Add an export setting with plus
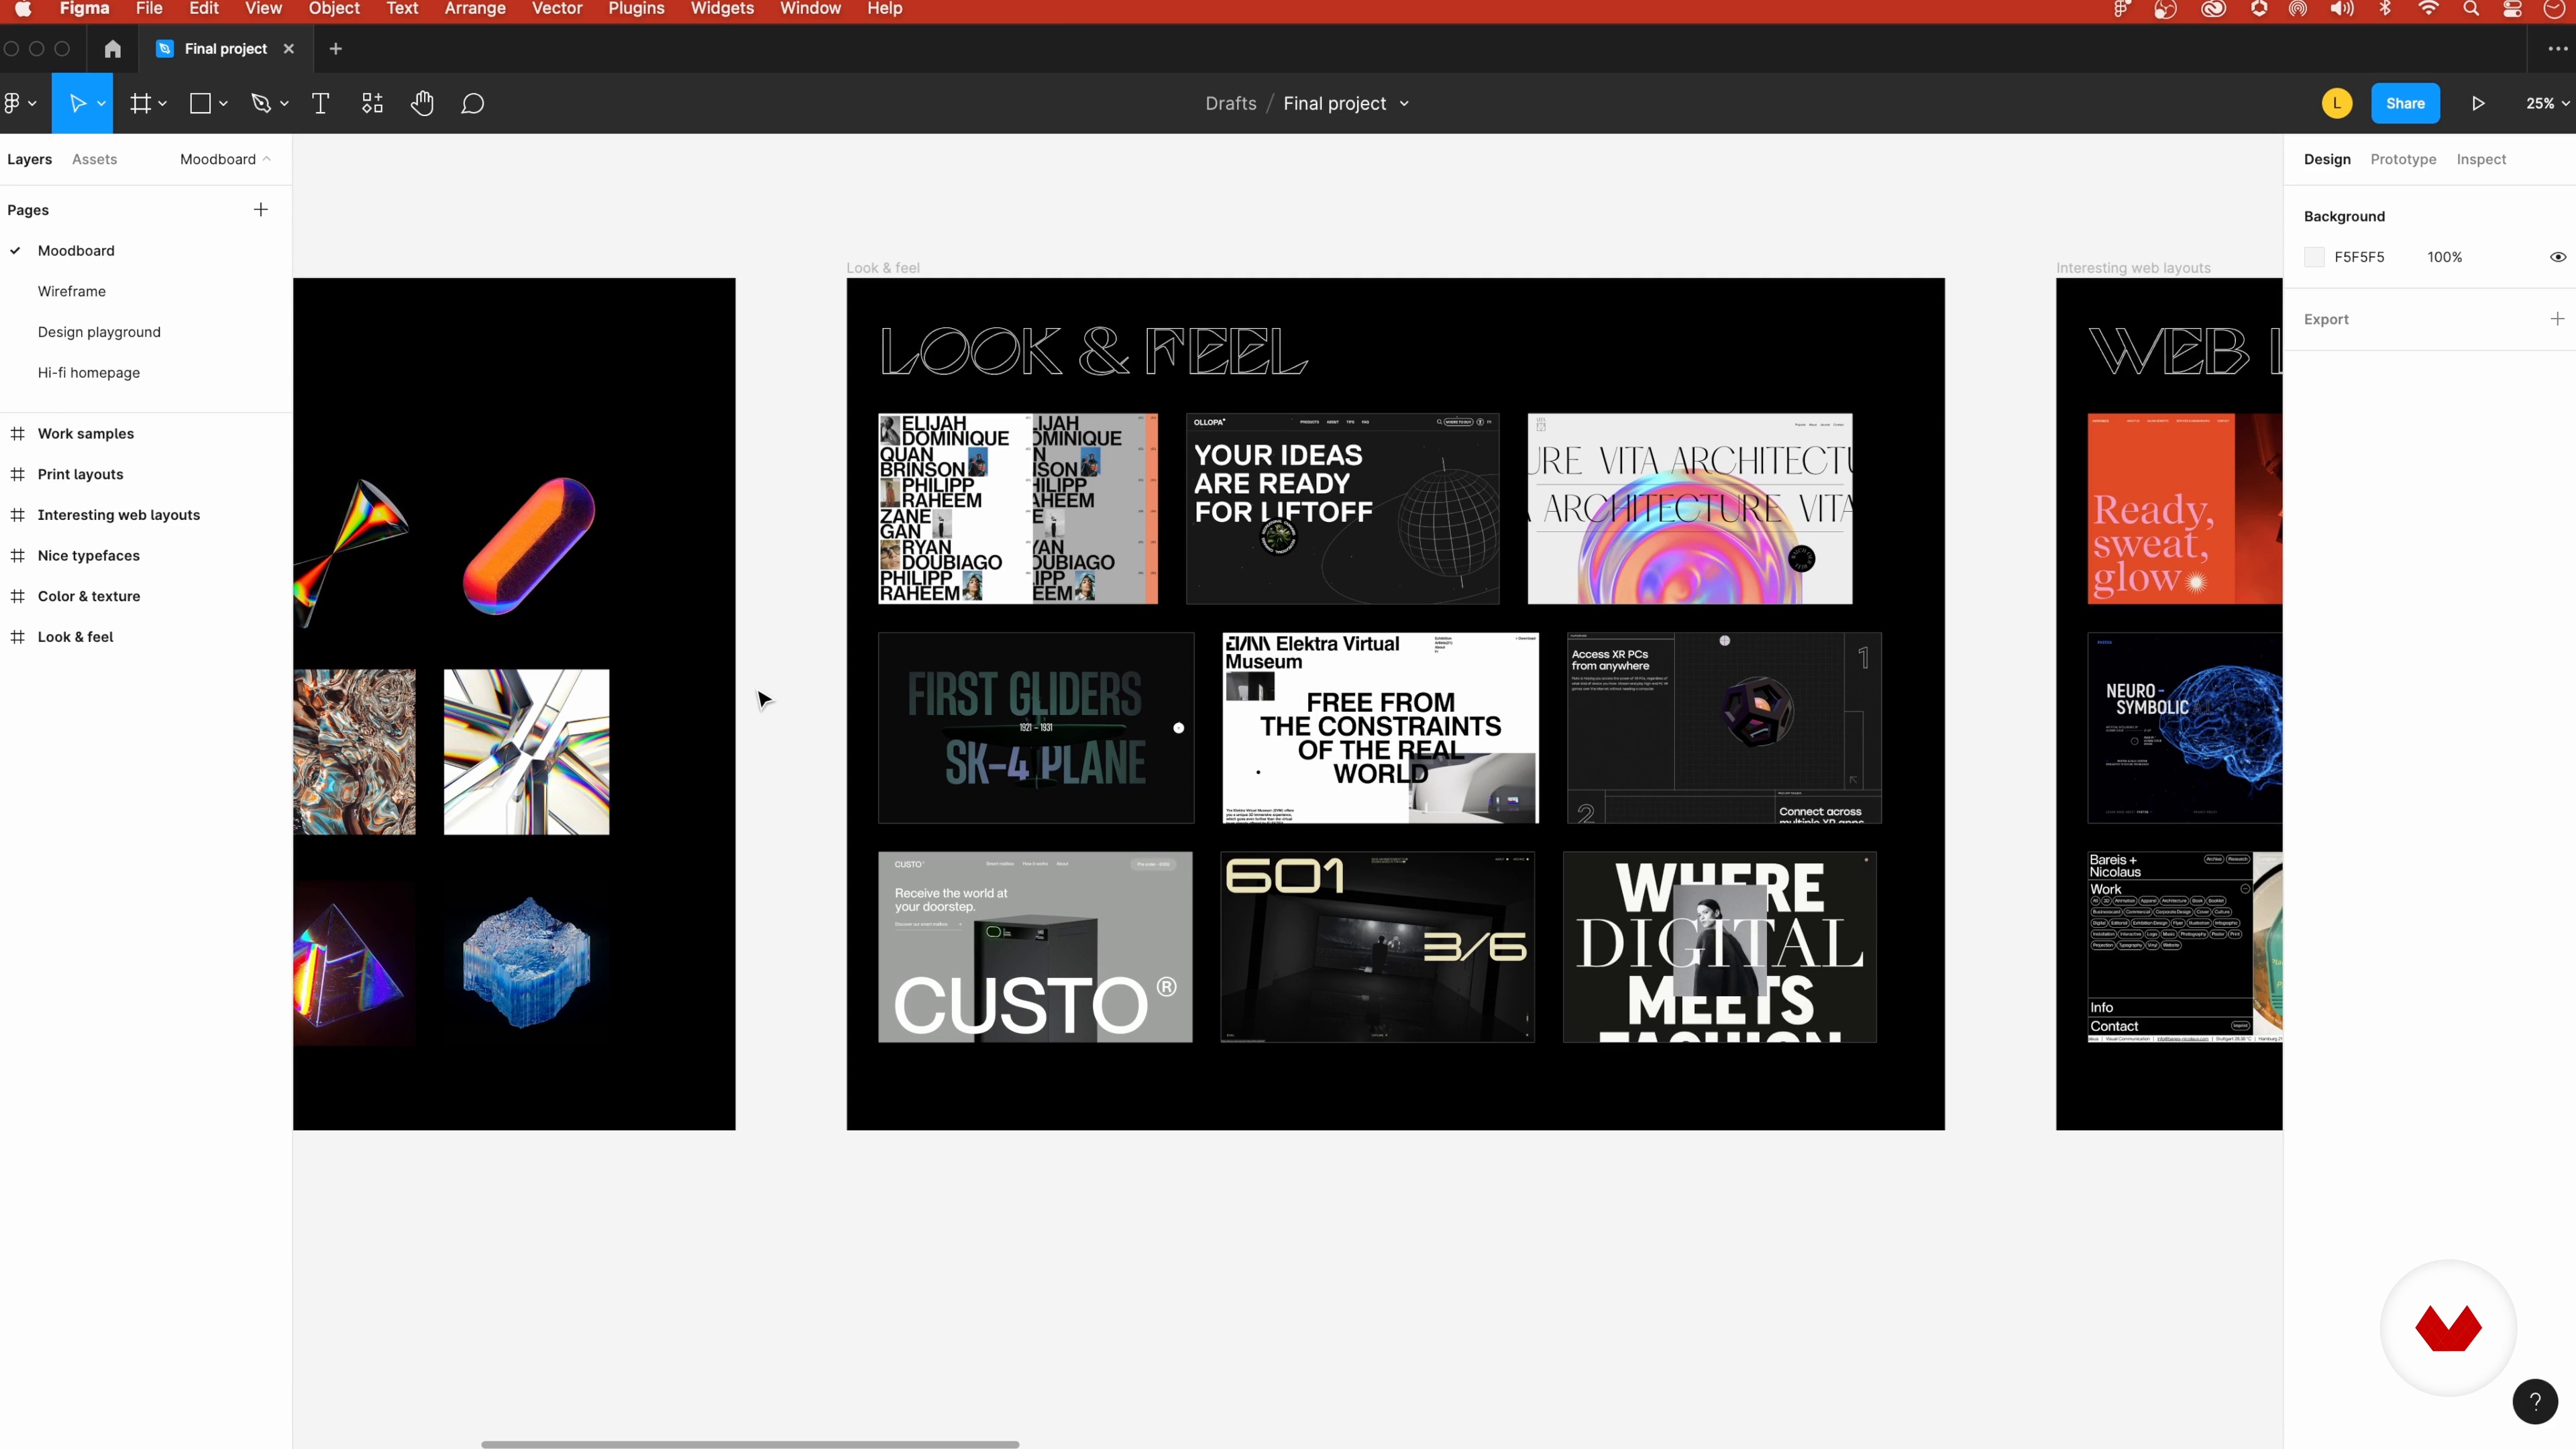The width and height of the screenshot is (2576, 1449). coord(2556,318)
